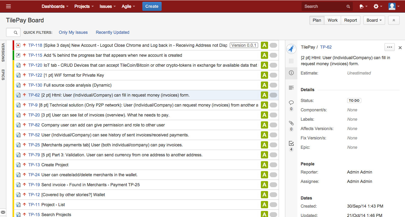Click the bug type icon on TP-118

tap(18, 45)
